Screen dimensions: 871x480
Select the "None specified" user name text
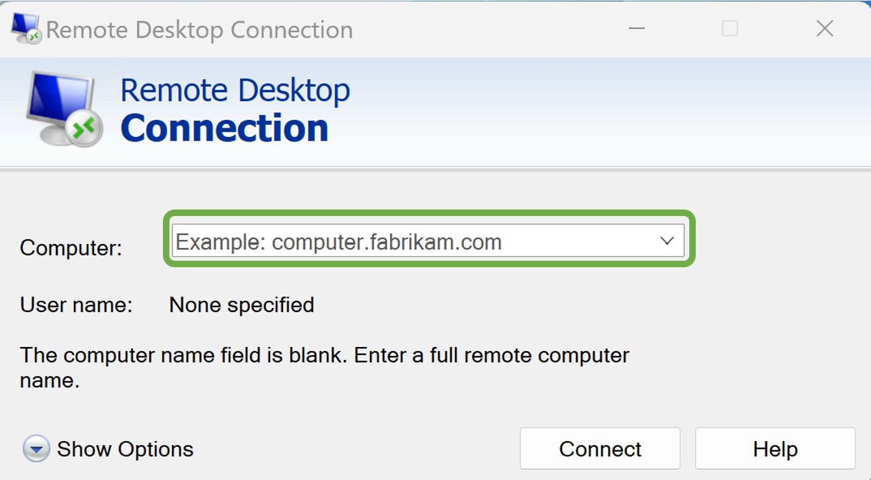tap(241, 305)
